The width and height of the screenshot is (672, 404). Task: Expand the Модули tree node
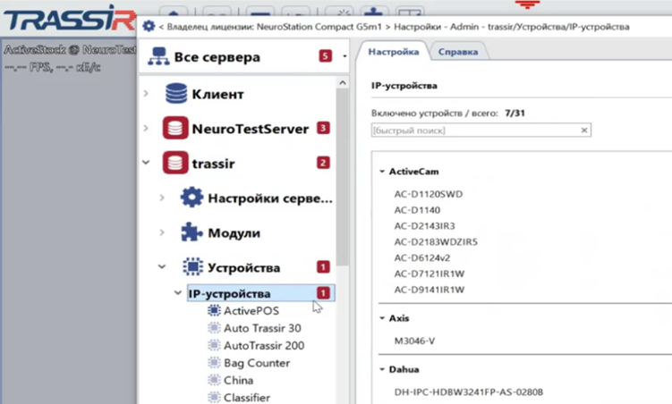pyautogui.click(x=162, y=232)
